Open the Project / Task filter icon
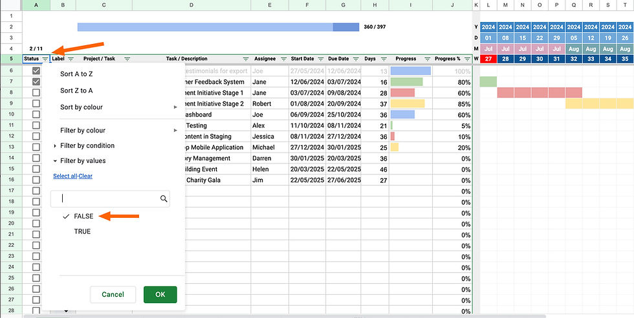This screenshot has height=318, width=634. tap(127, 59)
